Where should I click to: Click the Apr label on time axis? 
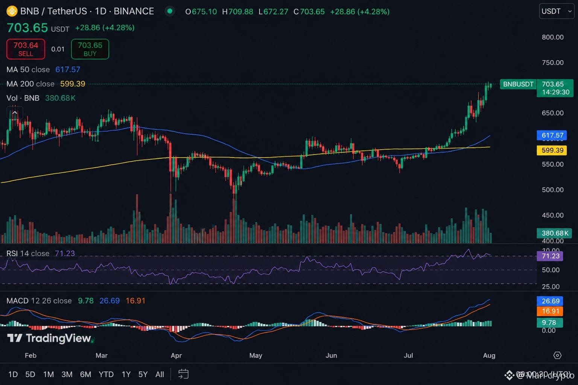pos(176,355)
